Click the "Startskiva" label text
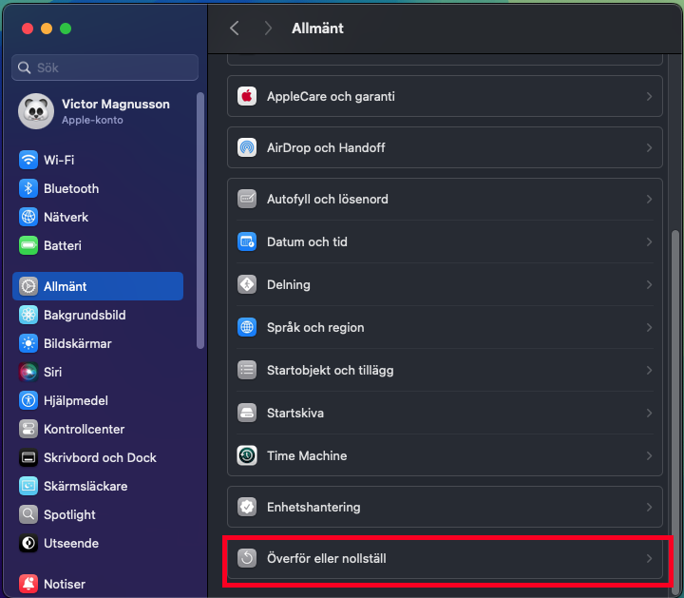Screen dimensions: 684x598 pyautogui.click(x=295, y=413)
